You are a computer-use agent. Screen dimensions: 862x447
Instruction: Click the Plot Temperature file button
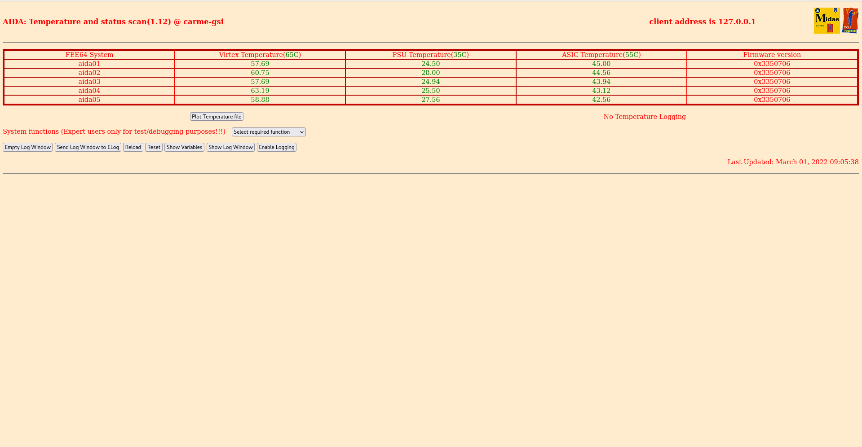click(216, 116)
